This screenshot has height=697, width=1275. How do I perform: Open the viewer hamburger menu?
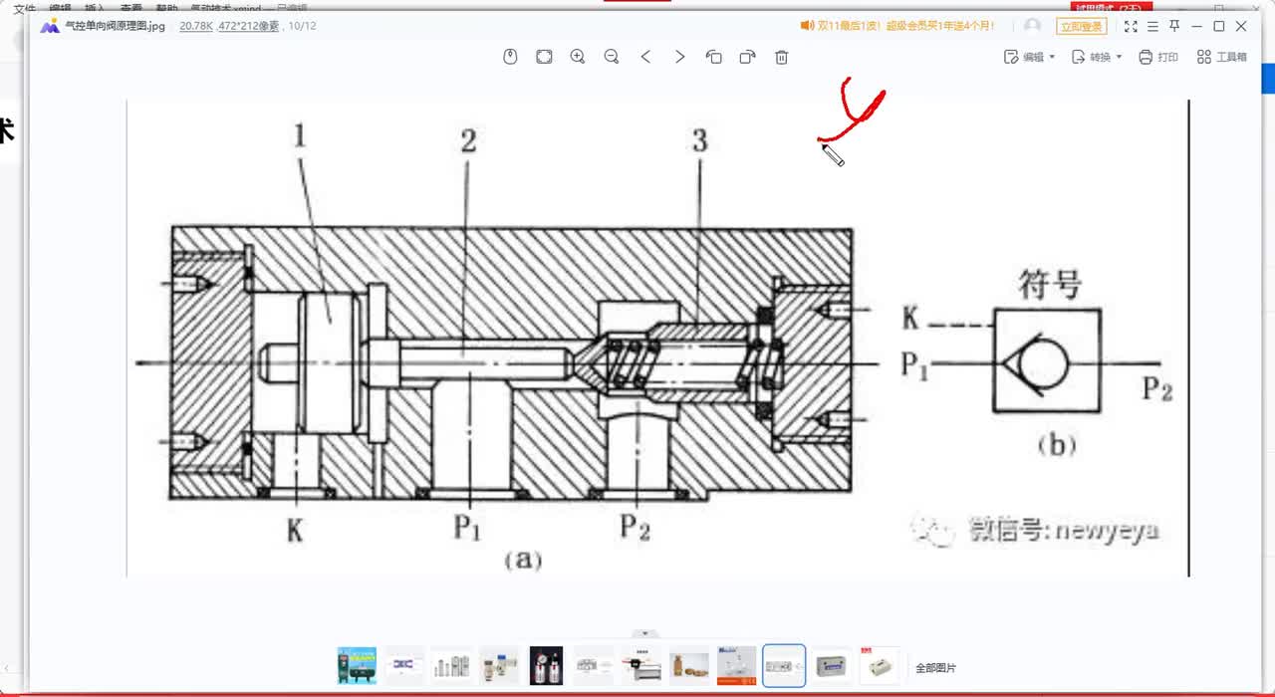(1152, 26)
